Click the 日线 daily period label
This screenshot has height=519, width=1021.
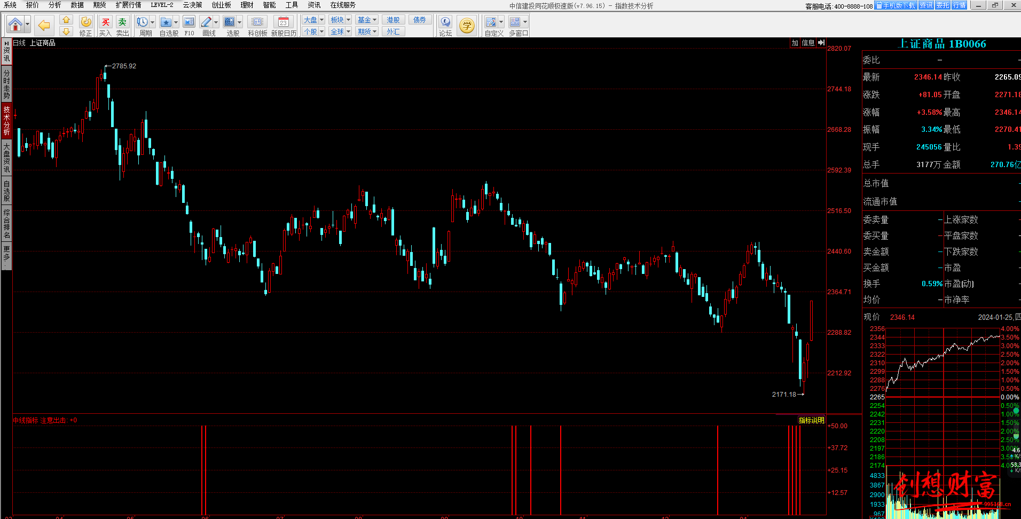coord(19,43)
